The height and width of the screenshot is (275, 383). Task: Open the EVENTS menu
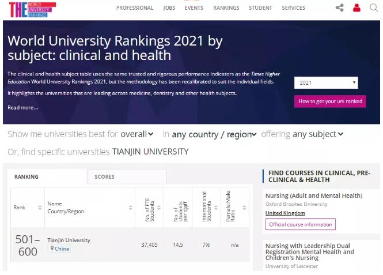coord(194,8)
